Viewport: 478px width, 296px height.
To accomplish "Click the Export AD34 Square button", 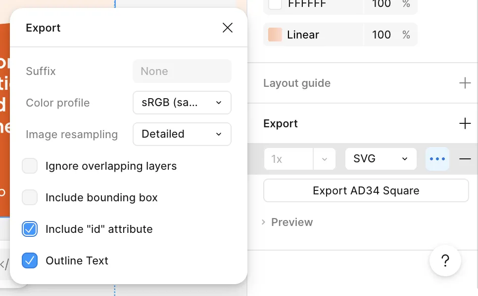I will [366, 190].
